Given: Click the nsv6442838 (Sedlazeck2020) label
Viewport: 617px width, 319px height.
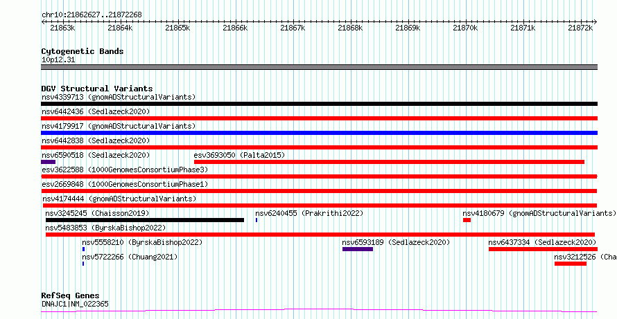Looking at the screenshot, I should tap(96, 140).
